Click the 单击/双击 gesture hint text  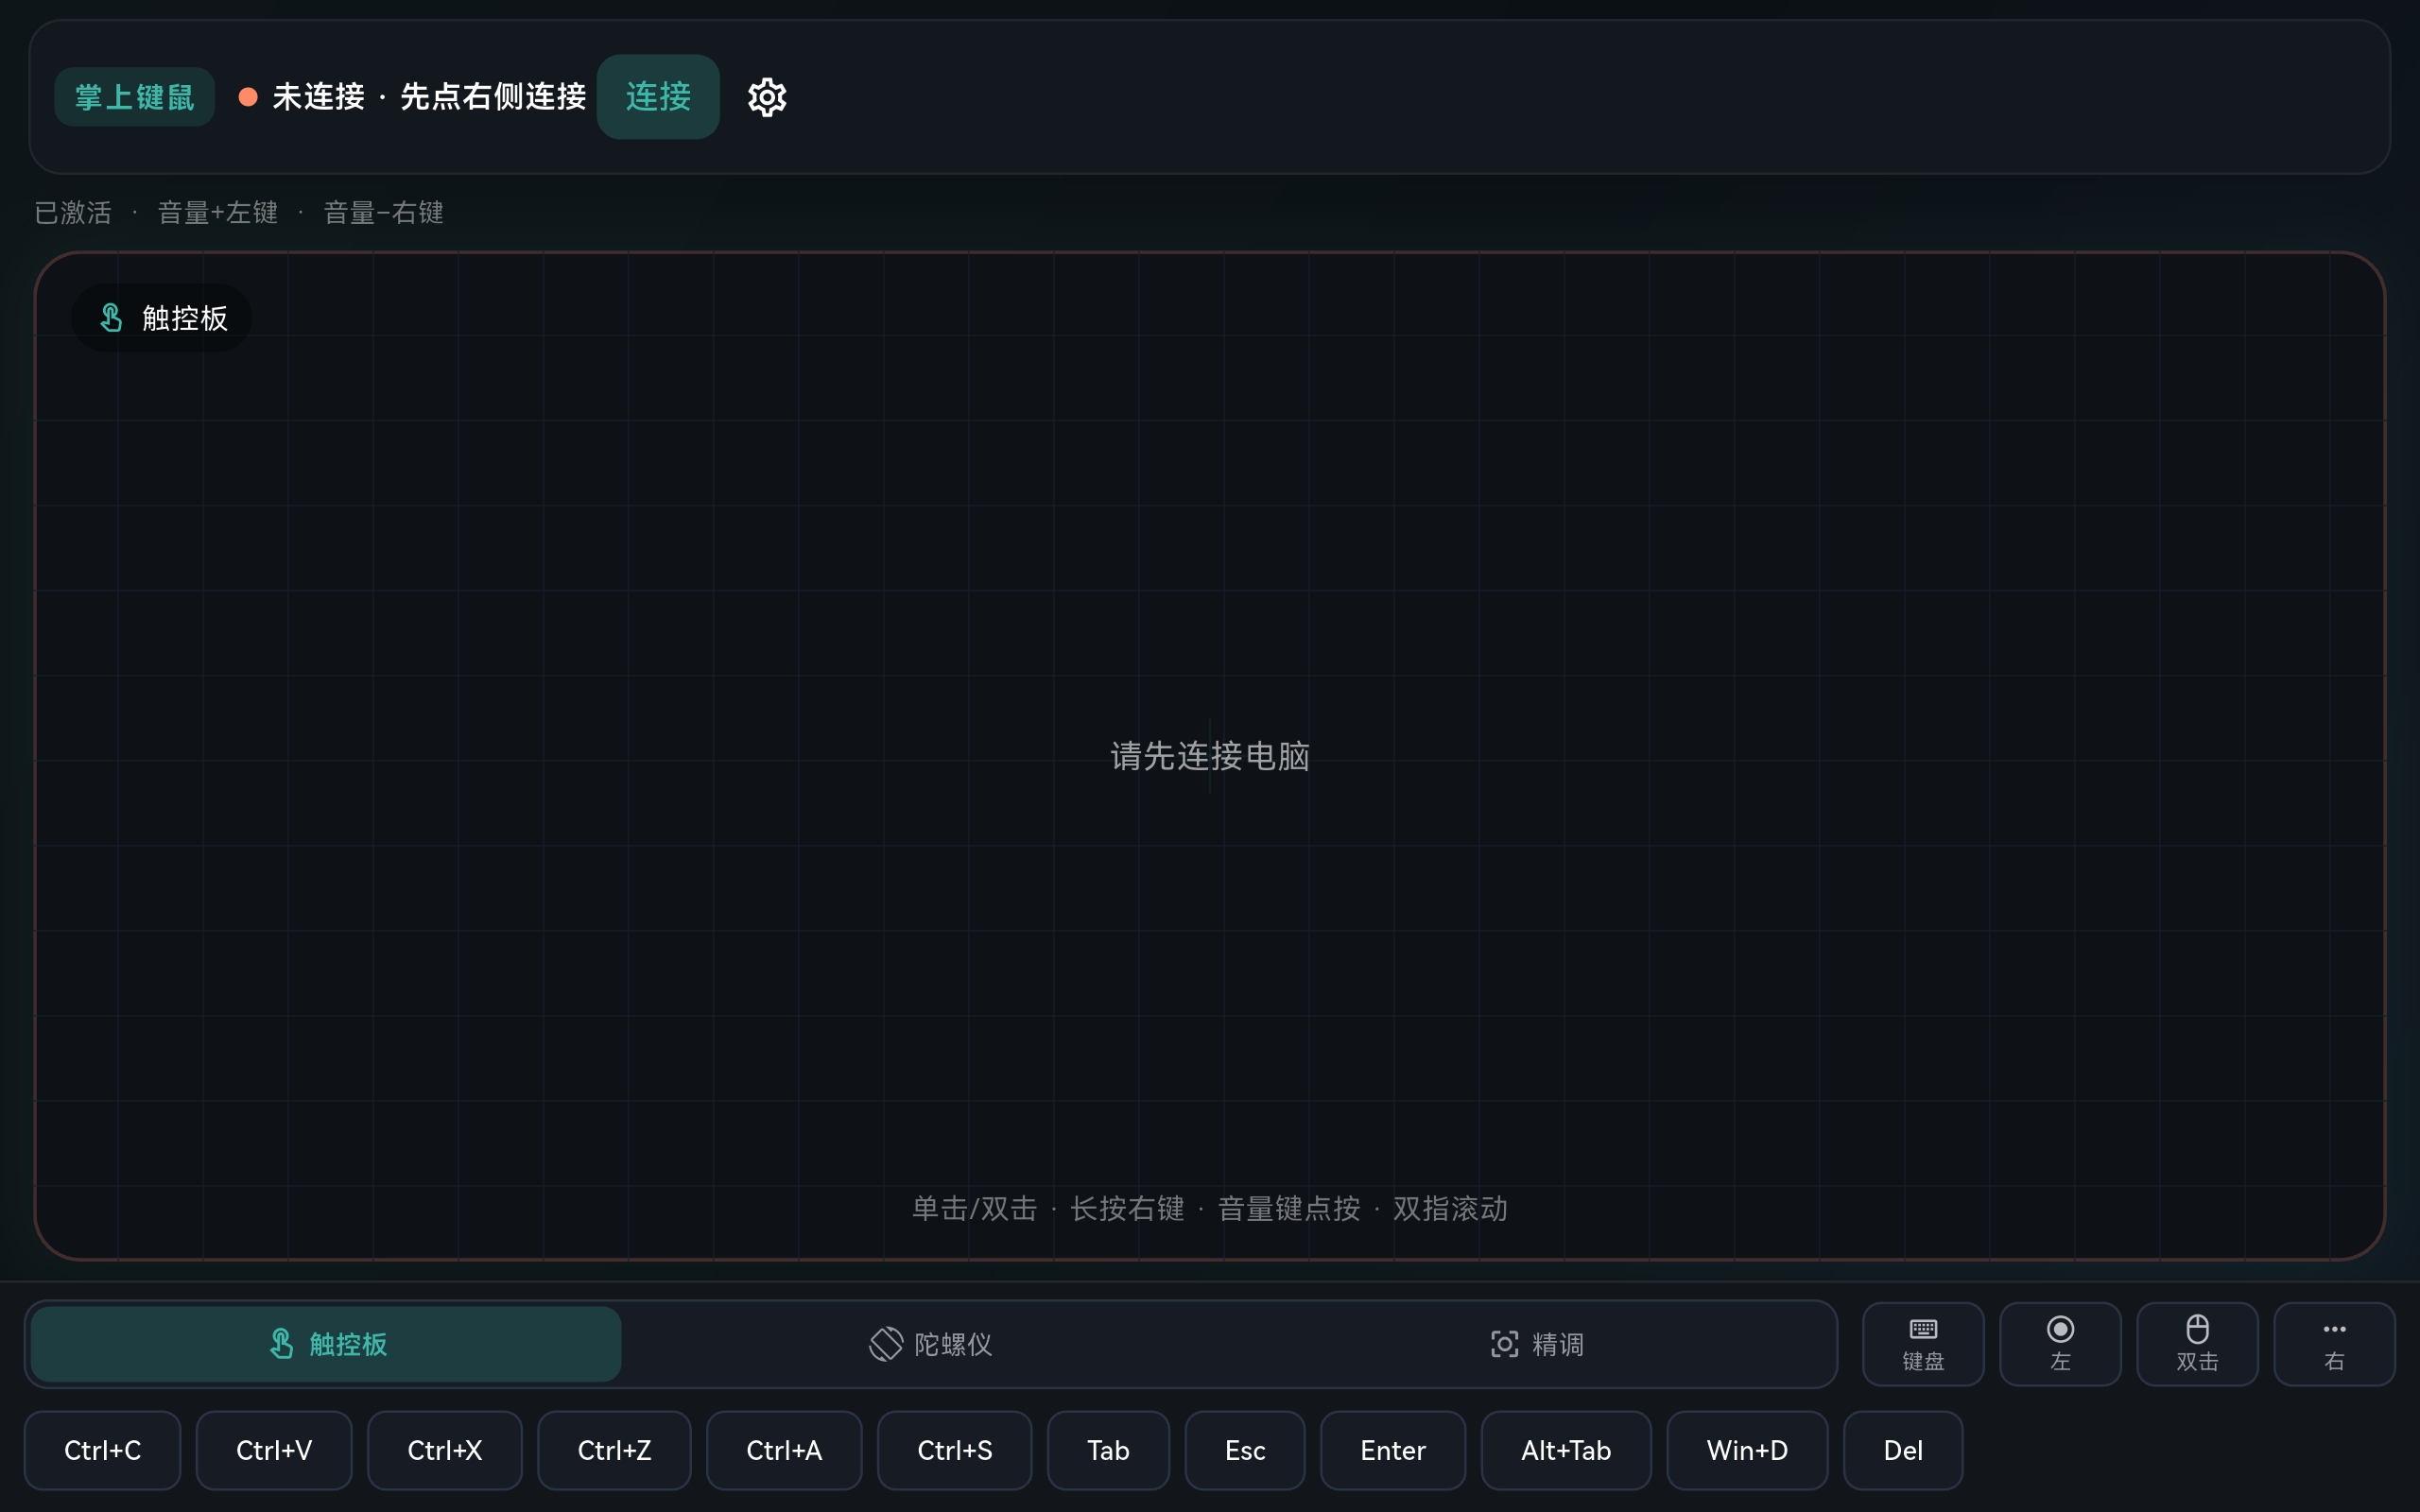[x=974, y=1208]
